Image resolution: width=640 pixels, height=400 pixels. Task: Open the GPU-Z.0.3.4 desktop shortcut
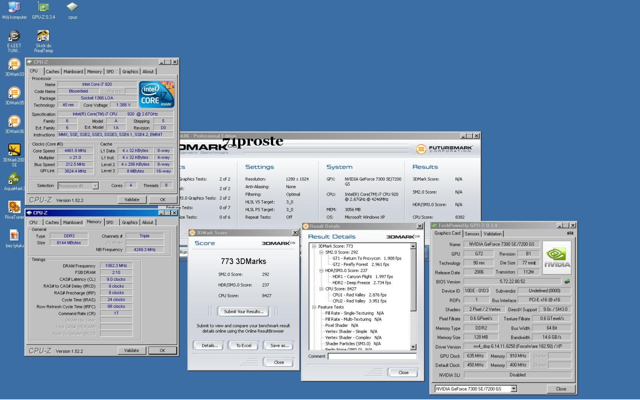pos(43,10)
